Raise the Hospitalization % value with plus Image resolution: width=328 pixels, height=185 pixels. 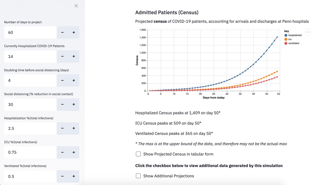tap(74, 128)
